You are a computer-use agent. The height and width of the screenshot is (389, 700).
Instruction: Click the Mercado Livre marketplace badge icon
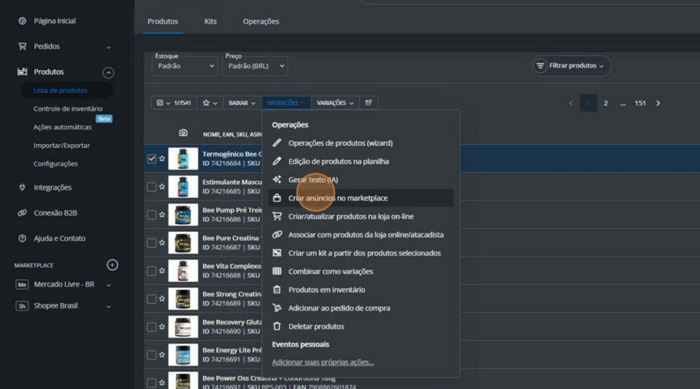(23, 285)
